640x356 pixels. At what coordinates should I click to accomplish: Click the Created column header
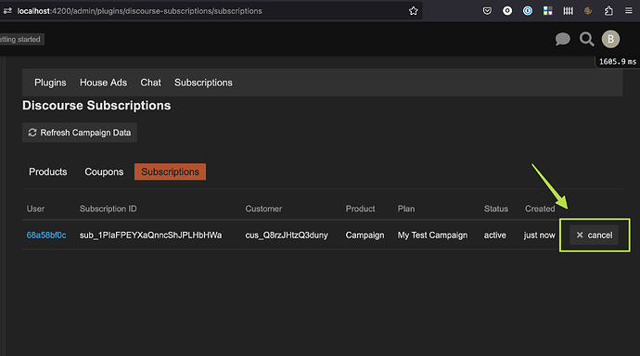[540, 209]
